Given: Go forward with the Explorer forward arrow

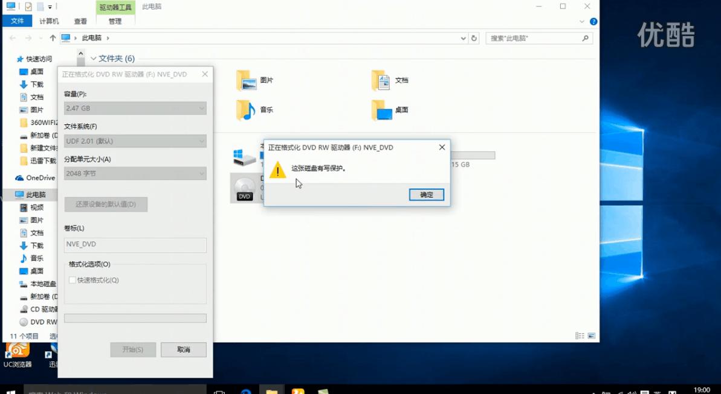Looking at the screenshot, I should point(28,38).
